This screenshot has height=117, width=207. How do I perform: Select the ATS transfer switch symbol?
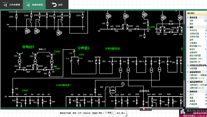click(x=112, y=91)
